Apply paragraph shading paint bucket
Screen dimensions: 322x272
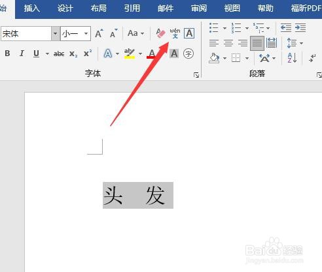pos(214,58)
